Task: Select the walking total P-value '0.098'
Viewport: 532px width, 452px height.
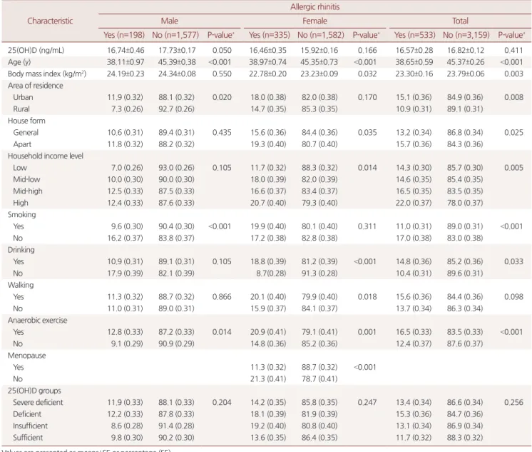Action: click(513, 296)
